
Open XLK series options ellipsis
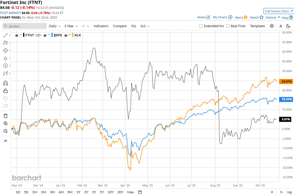click(70, 35)
